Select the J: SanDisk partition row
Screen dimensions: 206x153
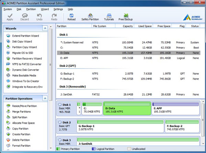[x=129, y=94]
